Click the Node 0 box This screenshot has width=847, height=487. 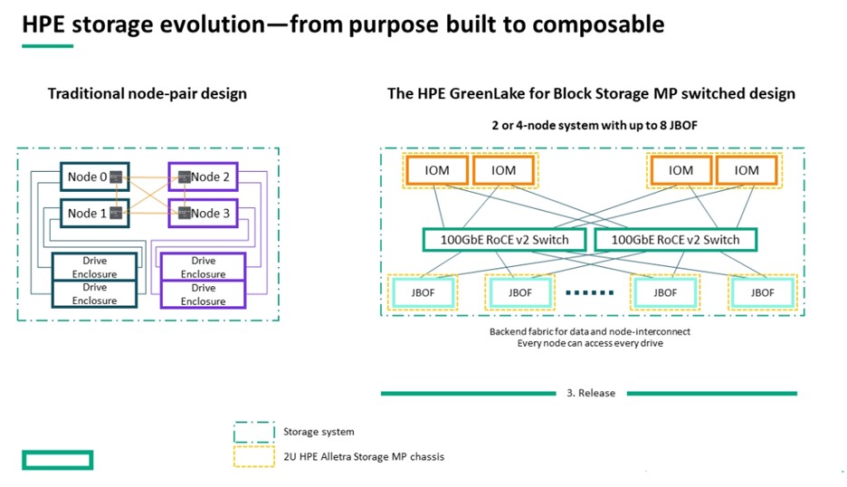(94, 177)
